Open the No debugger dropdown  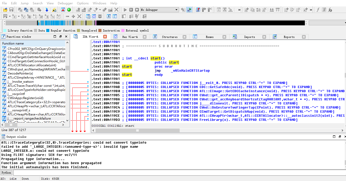[159, 10]
